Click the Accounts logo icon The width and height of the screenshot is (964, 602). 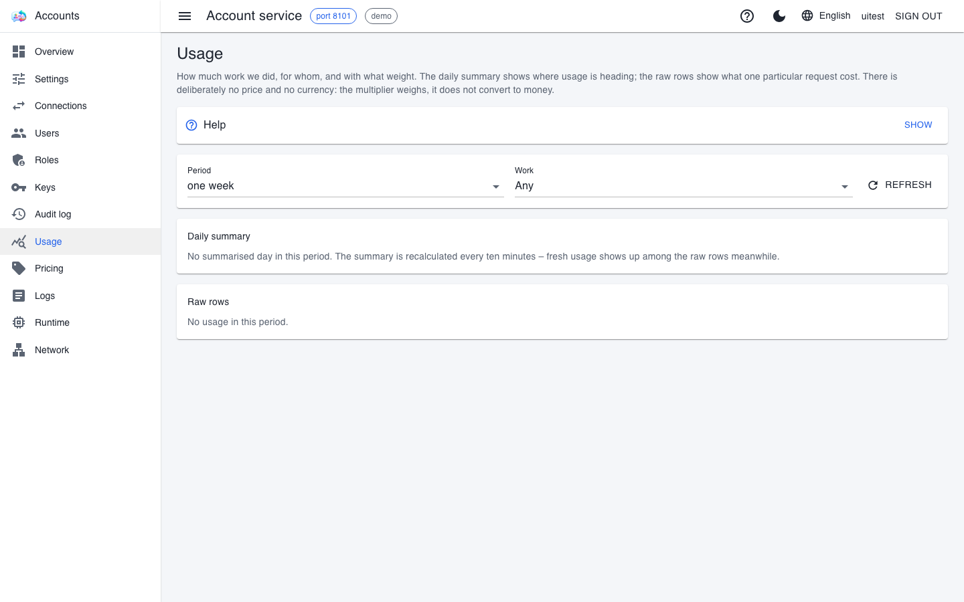[x=19, y=16]
